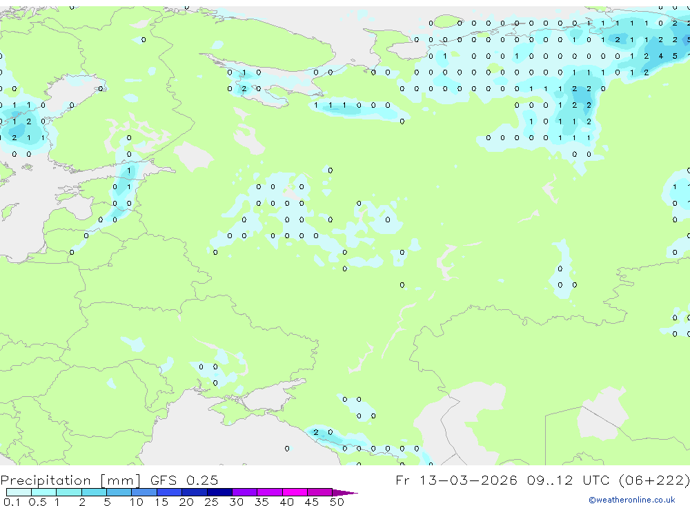Click the '25' legend scale label
The height and width of the screenshot is (506, 690).
(212, 502)
